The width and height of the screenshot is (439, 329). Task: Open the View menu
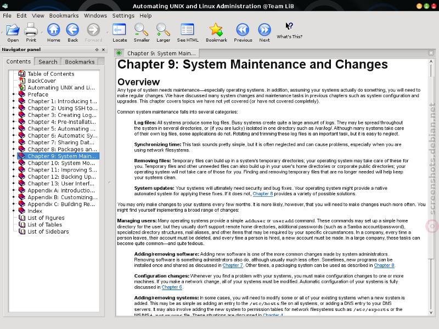click(x=38, y=16)
